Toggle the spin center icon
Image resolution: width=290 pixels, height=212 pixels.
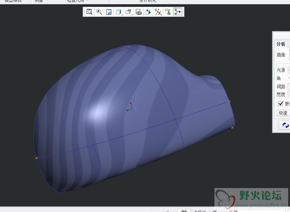click(x=177, y=12)
